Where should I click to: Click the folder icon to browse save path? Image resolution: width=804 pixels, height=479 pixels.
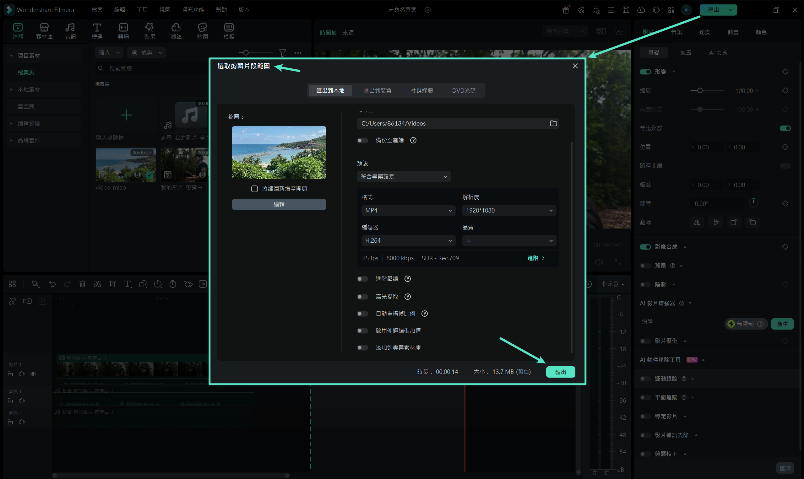click(553, 123)
